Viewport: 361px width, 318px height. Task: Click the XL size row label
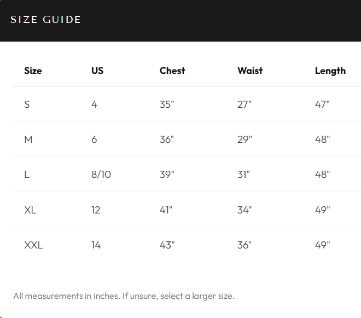click(x=31, y=210)
